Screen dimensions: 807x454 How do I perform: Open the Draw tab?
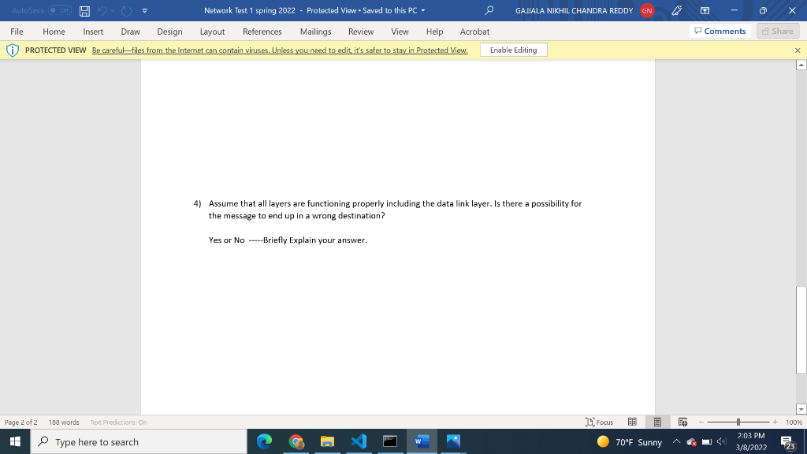click(131, 32)
